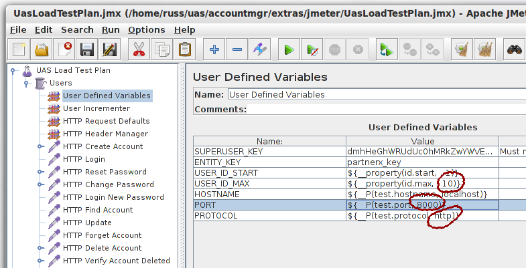Viewport: 526px width, 268px height.
Task: Expand the HTTP Delete Account node
Action: 40,248
